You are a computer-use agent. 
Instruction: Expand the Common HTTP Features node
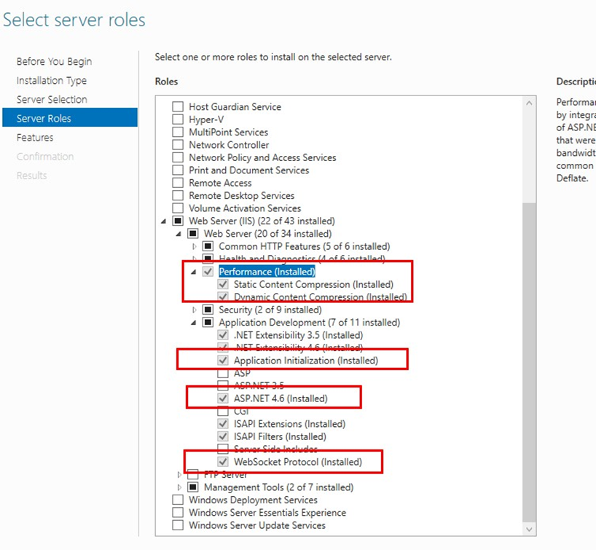pyautogui.click(x=194, y=246)
